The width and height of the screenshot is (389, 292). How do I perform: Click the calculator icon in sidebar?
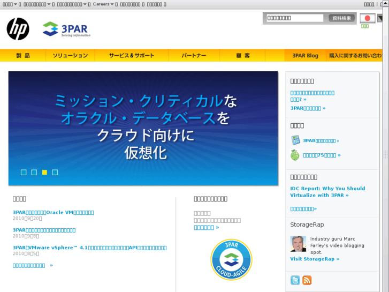295,140
